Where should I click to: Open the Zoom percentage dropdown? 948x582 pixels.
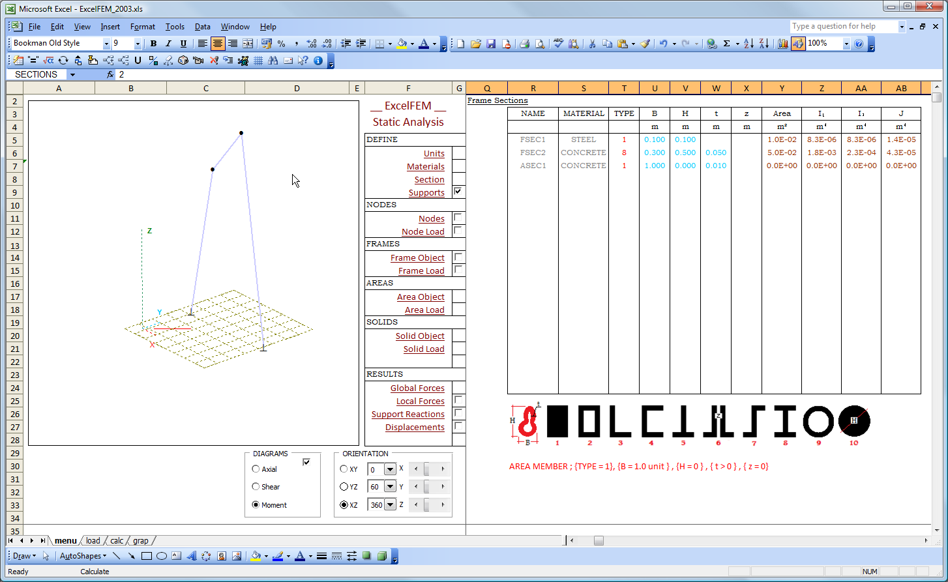point(846,44)
